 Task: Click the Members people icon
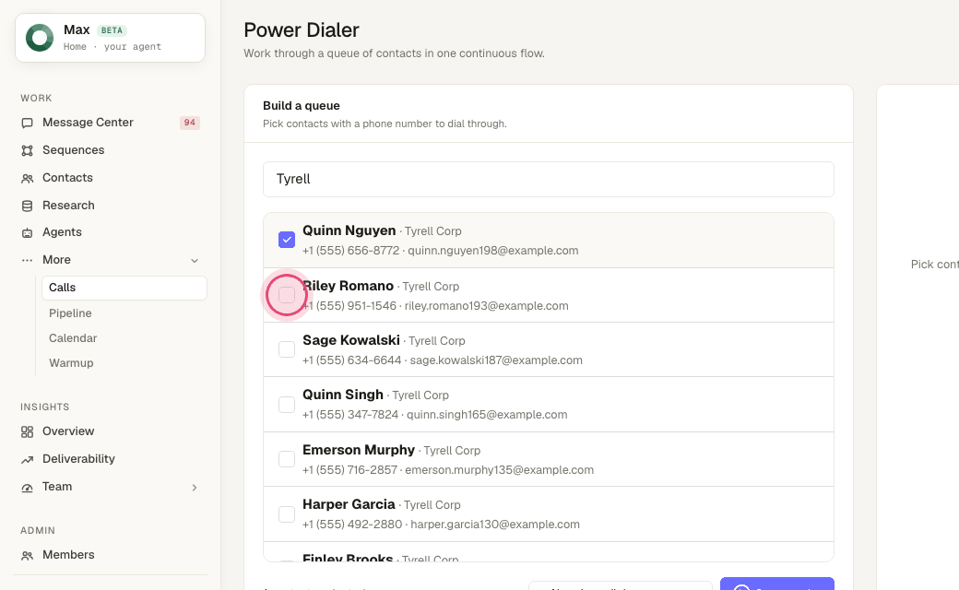(27, 556)
